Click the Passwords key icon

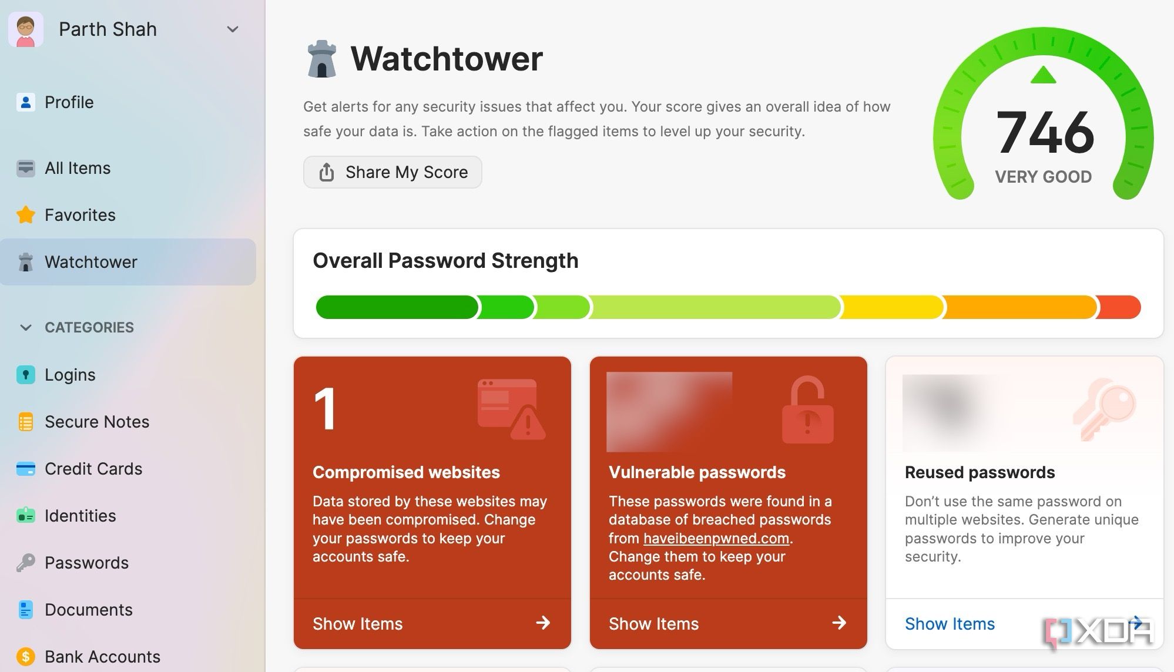coord(26,563)
